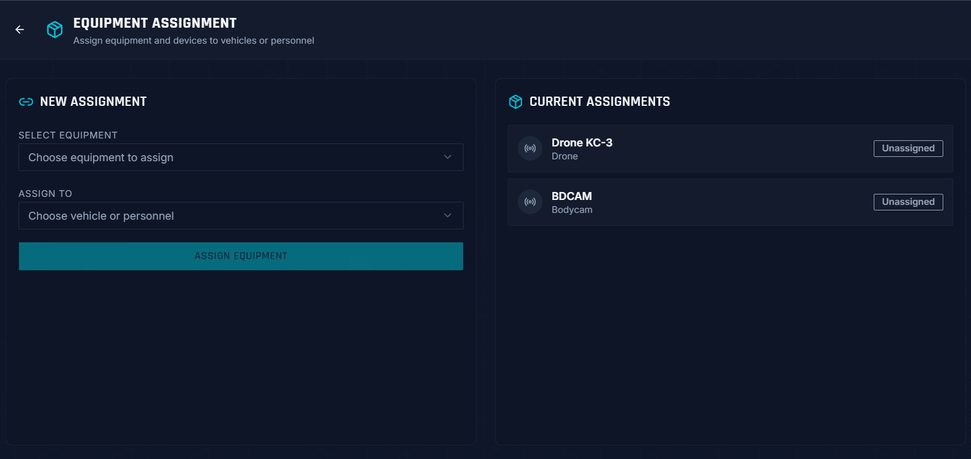Click the New Assignment heading
The height and width of the screenshot is (459, 971).
click(x=93, y=102)
